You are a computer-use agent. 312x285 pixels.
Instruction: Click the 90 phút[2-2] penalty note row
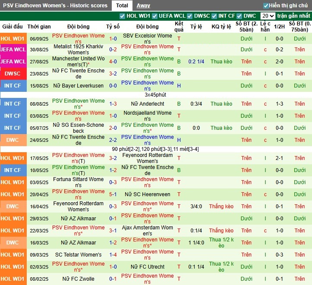coord(155,149)
